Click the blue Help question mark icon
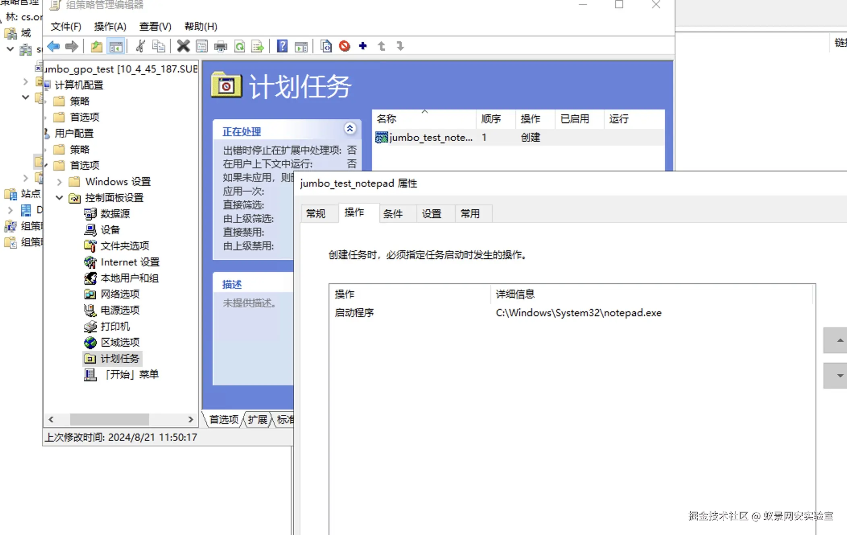This screenshot has height=535, width=847. [282, 46]
